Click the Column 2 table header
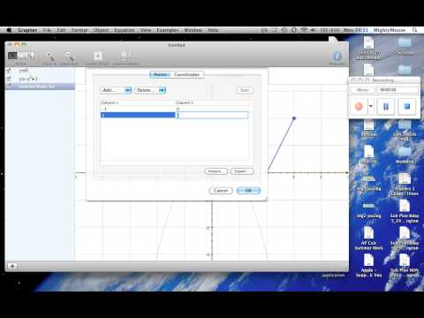This screenshot has height=318, width=424. tap(212, 102)
